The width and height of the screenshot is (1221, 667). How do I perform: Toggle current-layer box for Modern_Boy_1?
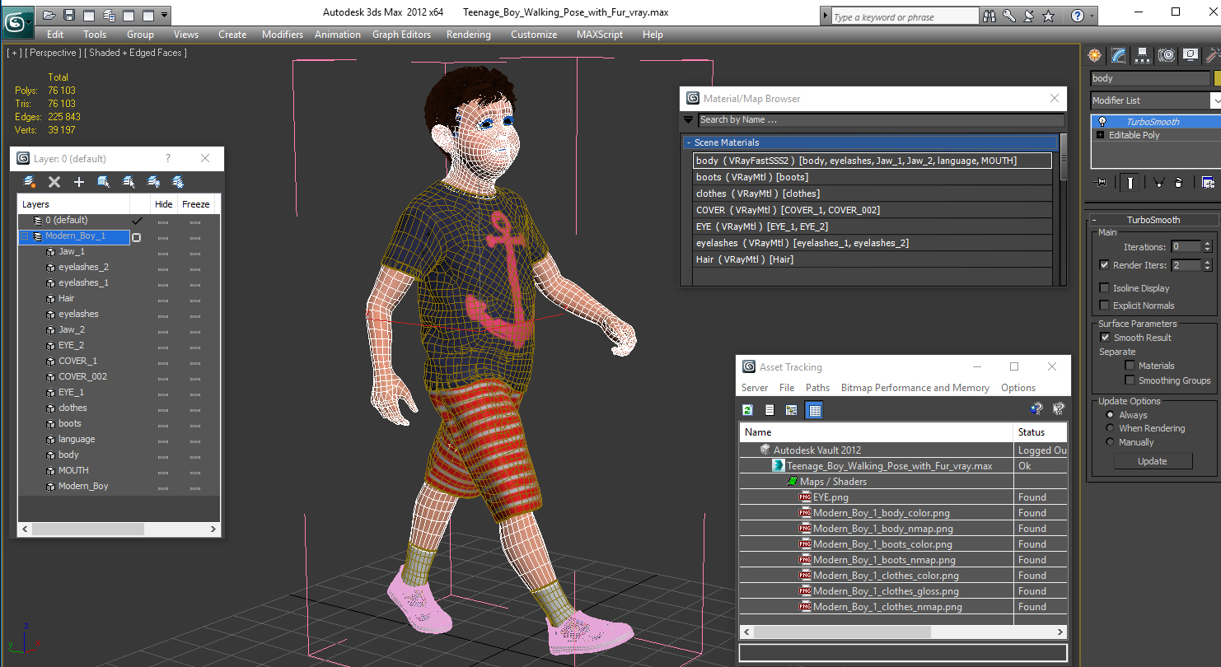[137, 237]
